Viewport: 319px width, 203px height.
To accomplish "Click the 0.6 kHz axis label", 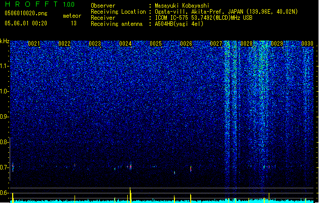I will click(5, 193).
